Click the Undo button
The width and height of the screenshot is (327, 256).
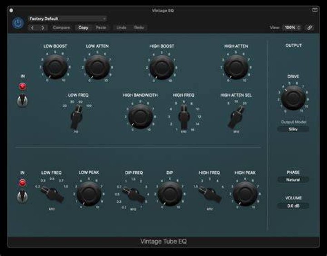pyautogui.click(x=121, y=28)
